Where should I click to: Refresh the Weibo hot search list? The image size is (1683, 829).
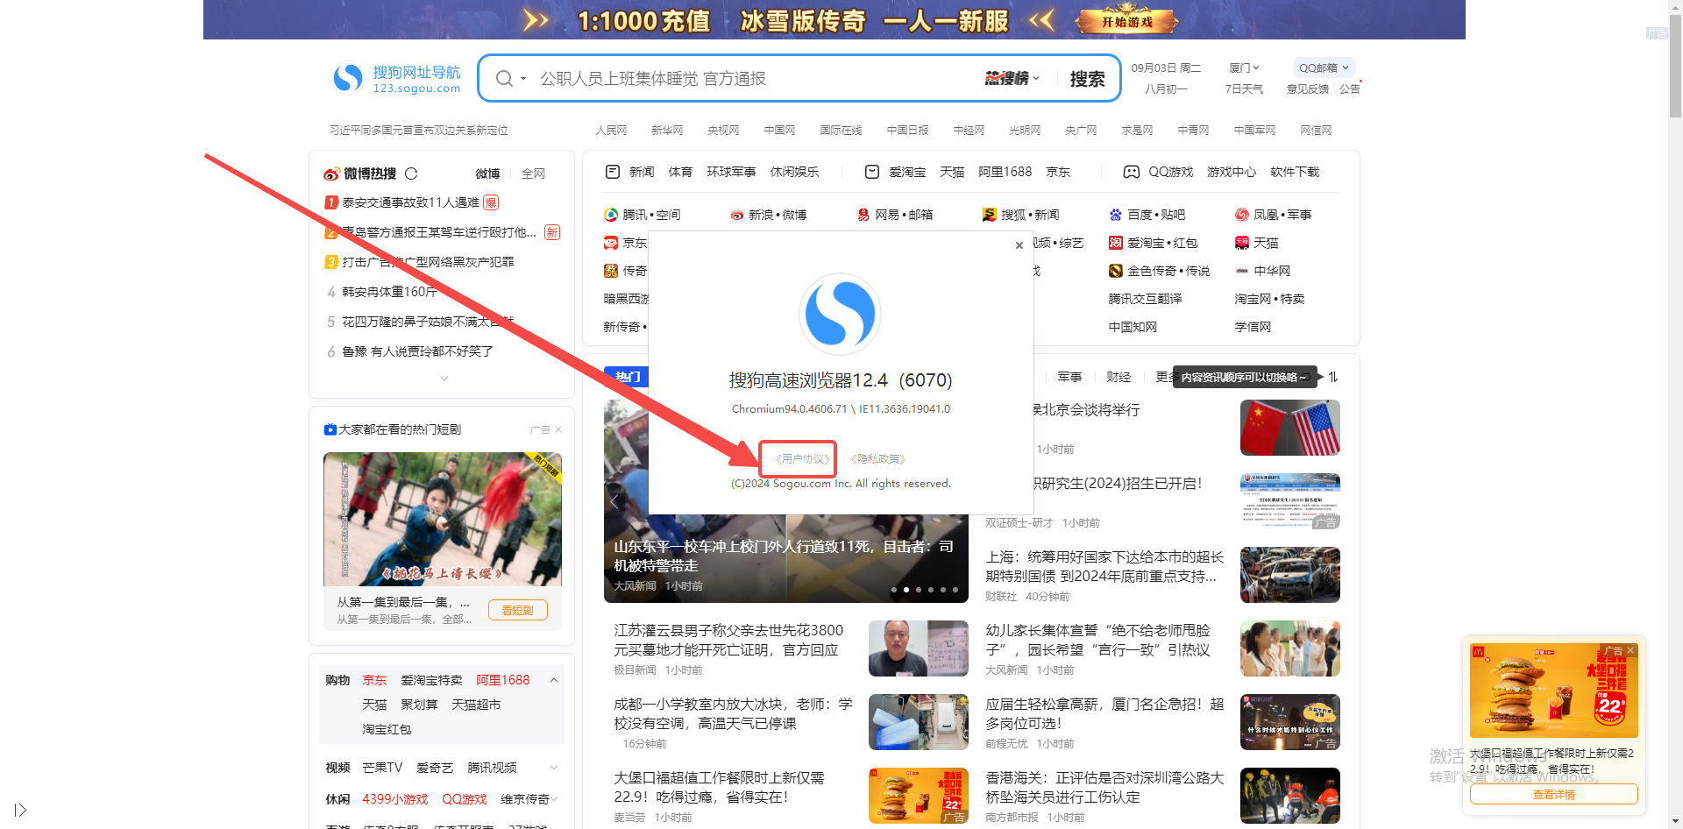click(411, 174)
